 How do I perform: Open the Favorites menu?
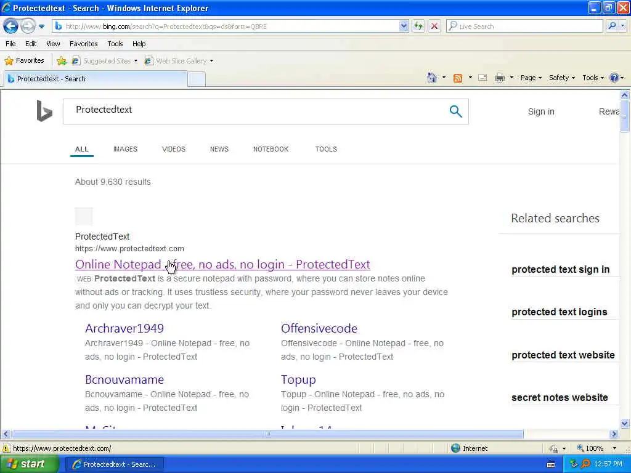tap(84, 44)
